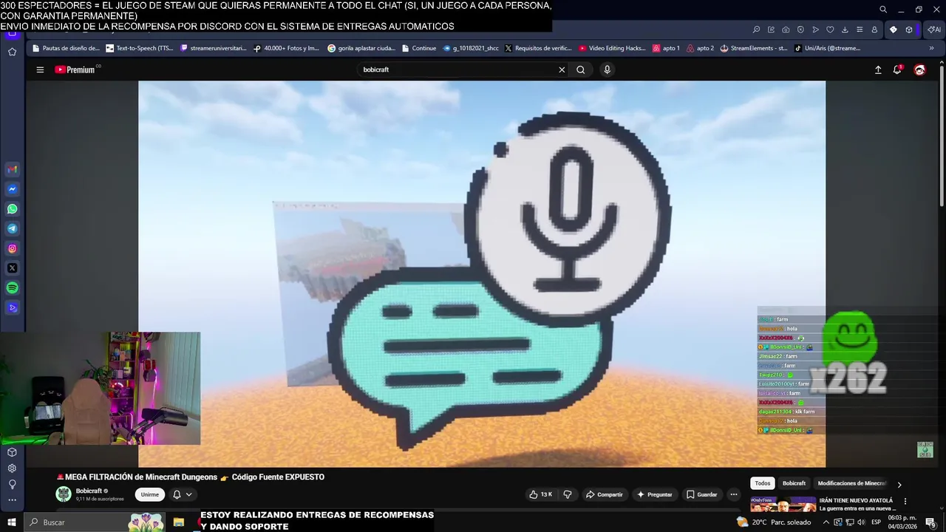Click the extensions cube icon in the toolbar

point(909,30)
